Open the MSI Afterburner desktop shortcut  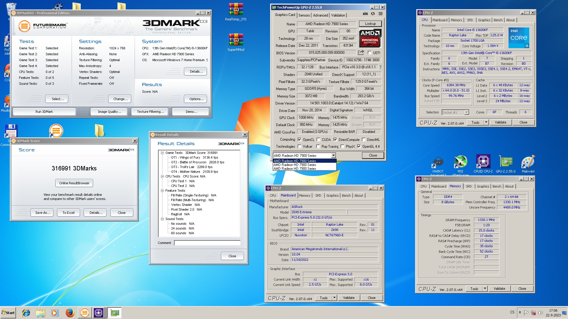pos(461,165)
